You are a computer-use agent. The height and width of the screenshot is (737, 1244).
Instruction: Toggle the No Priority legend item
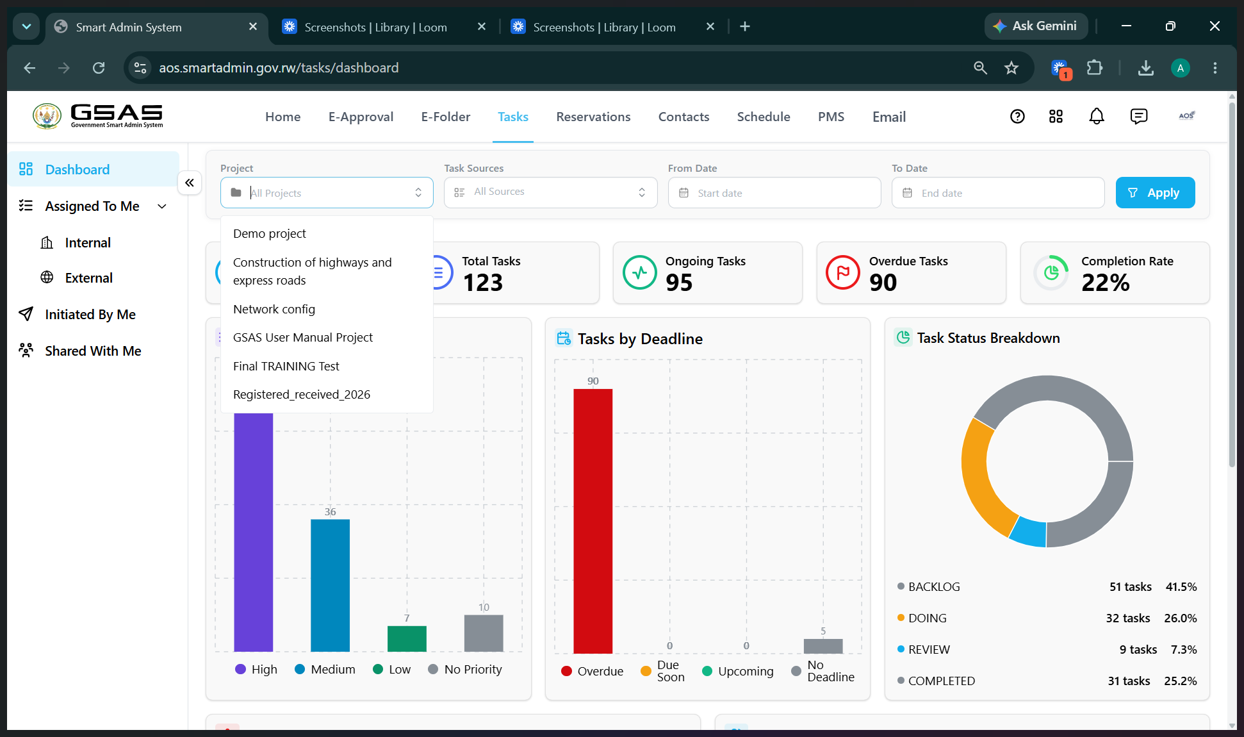[x=465, y=669]
